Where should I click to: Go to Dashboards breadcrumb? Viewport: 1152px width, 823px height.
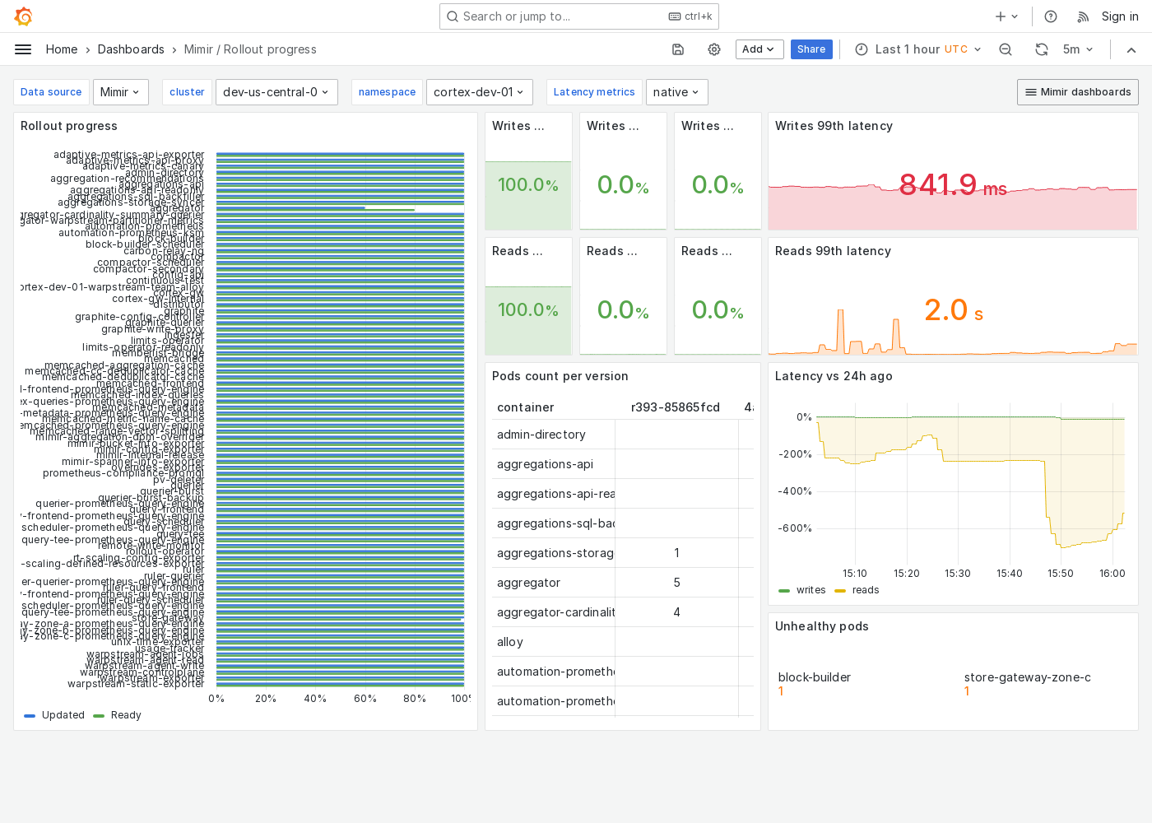[x=131, y=49]
